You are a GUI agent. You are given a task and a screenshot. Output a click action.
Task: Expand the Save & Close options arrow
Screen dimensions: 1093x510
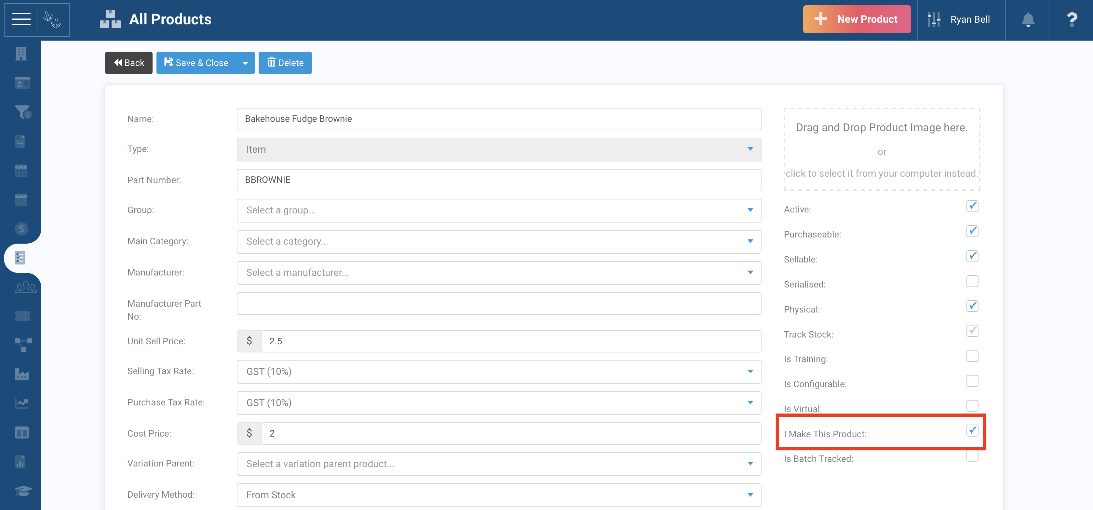pyautogui.click(x=245, y=63)
